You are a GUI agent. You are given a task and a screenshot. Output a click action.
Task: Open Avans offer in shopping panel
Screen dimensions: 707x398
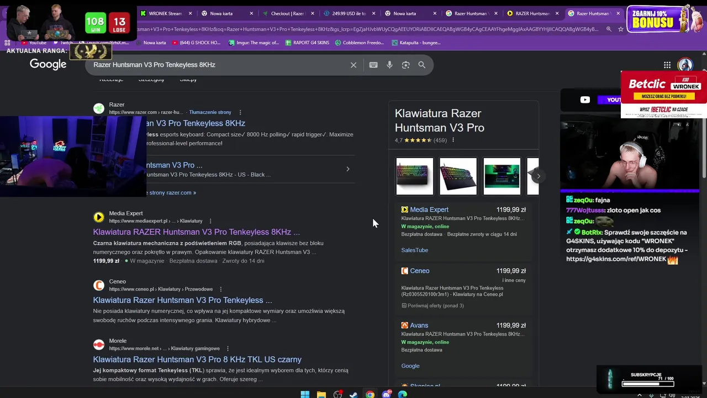419,325
